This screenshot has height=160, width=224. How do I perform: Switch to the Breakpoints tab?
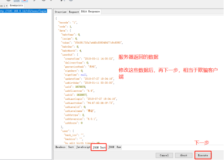click(x=16, y=5)
